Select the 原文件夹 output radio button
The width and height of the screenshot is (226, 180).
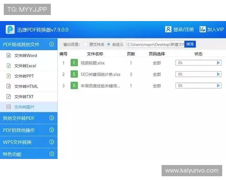point(86,44)
